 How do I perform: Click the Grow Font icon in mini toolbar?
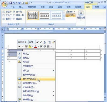37,42
